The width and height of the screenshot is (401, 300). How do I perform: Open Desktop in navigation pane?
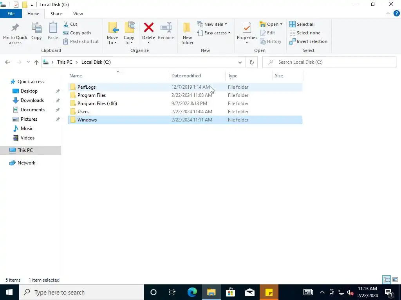[x=29, y=91]
